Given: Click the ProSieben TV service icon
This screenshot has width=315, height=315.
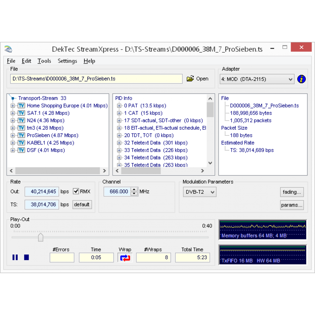Looking at the screenshot, I should click(x=21, y=135).
